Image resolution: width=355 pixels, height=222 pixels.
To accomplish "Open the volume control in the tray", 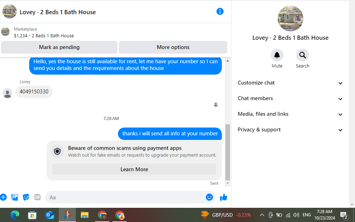I will pos(296,215).
